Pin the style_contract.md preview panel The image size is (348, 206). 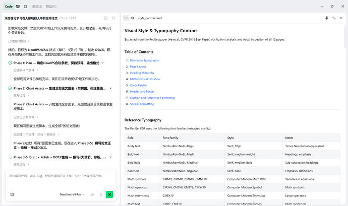pos(326,18)
